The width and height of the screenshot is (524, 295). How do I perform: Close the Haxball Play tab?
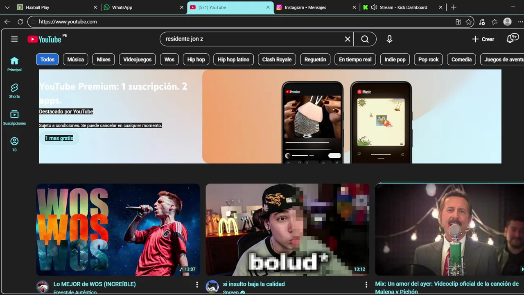95,7
